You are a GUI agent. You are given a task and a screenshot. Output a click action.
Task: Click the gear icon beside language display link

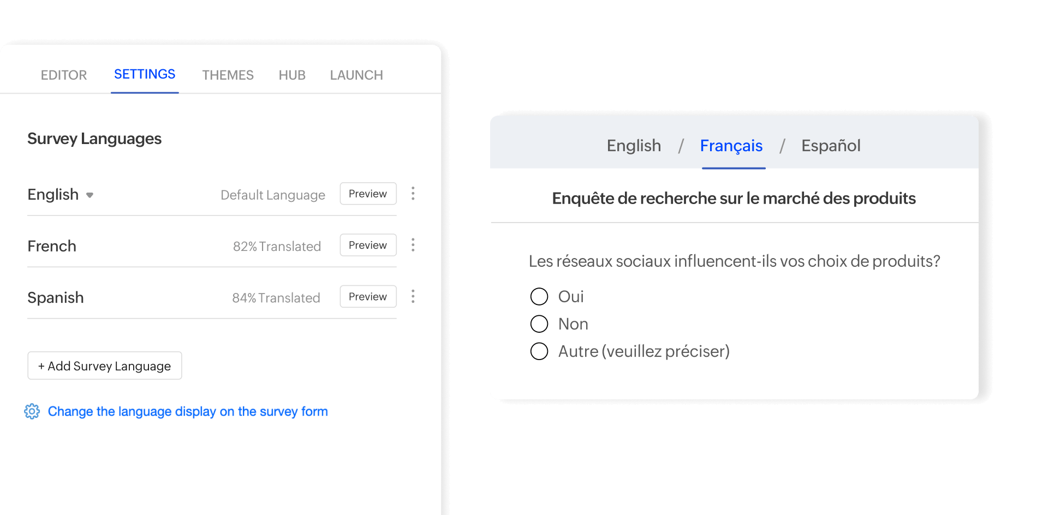[x=32, y=411]
